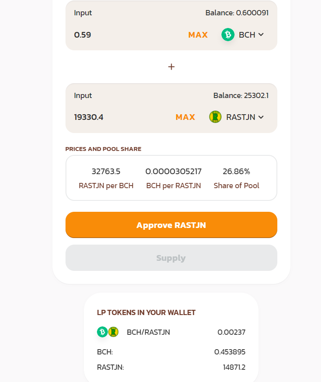Click the green BCH token icon
The width and height of the screenshot is (321, 382).
[228, 35]
